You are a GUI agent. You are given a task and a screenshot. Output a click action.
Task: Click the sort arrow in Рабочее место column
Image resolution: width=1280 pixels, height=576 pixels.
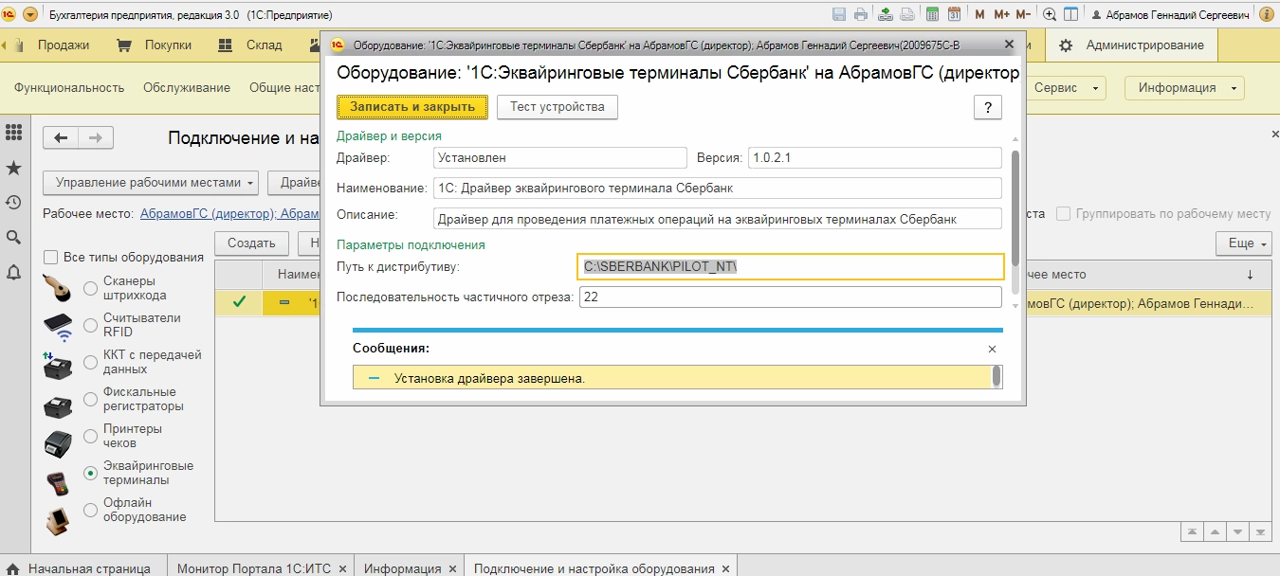tap(1250, 275)
